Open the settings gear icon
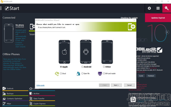Viewport: 171px width, 107px height. pos(149,8)
